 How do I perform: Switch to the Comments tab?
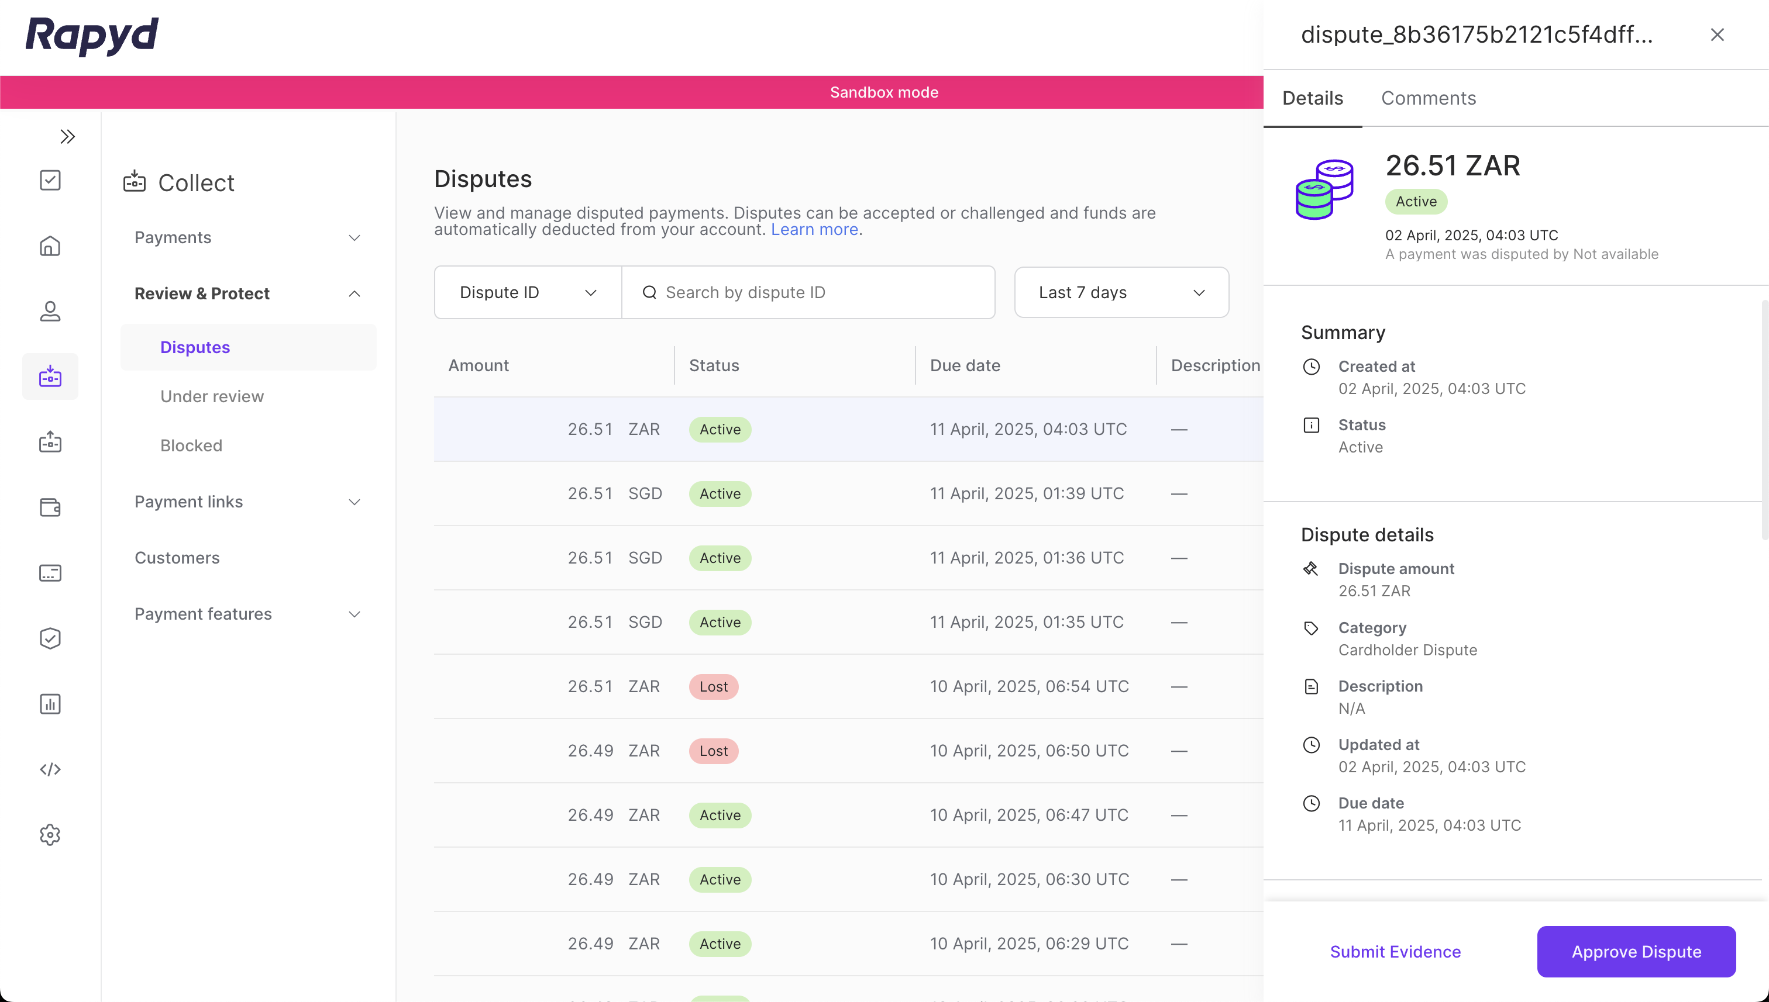point(1428,98)
